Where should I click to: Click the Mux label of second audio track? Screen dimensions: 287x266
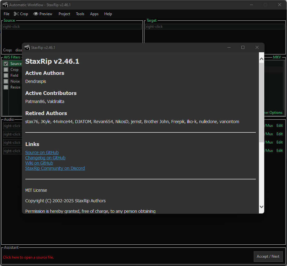pos(269,134)
